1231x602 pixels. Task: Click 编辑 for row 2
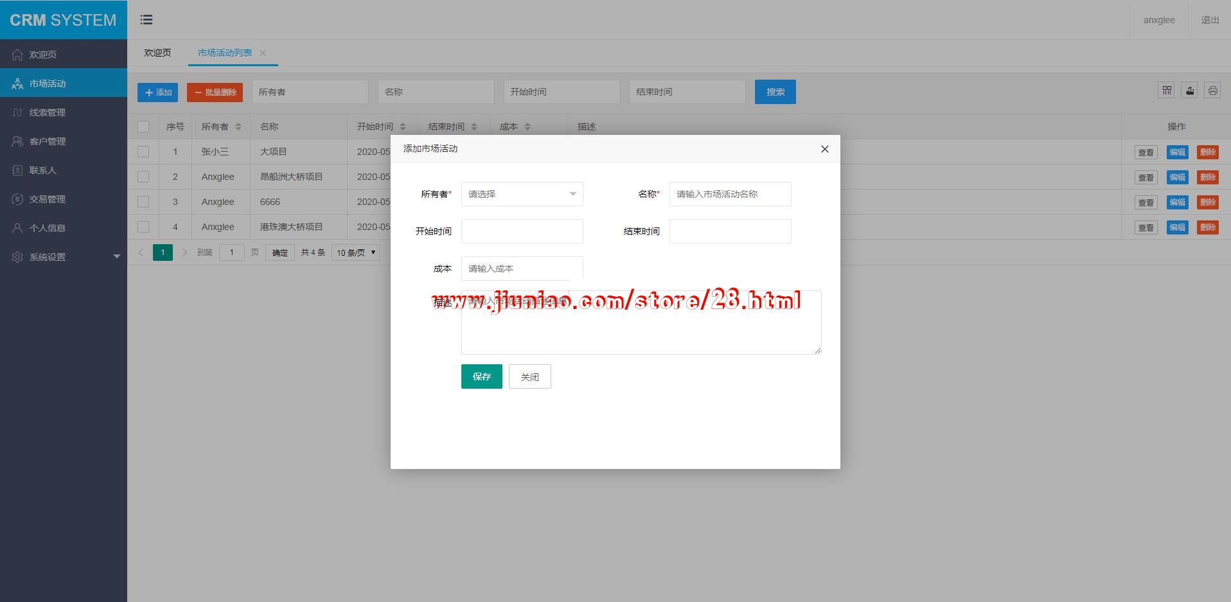1178,177
